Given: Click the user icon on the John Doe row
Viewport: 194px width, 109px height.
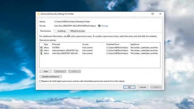Looking at the screenshot, I should pyautogui.click(x=41, y=53).
